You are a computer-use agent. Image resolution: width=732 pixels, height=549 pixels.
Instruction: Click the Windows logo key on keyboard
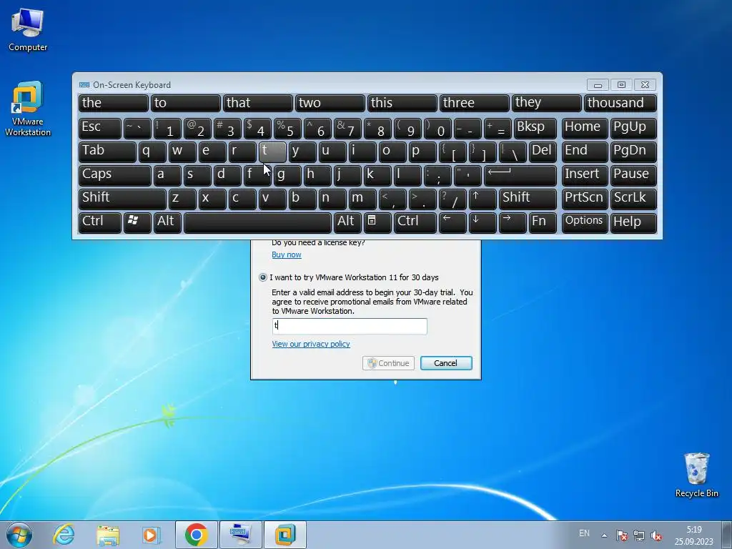click(x=137, y=223)
